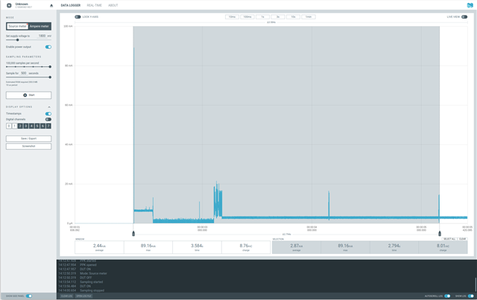The width and height of the screenshot is (477, 300).
Task: Click the device icon next to Unknown
Action: coord(9,5)
